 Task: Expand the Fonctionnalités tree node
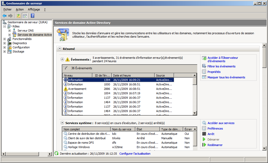point(4,39)
